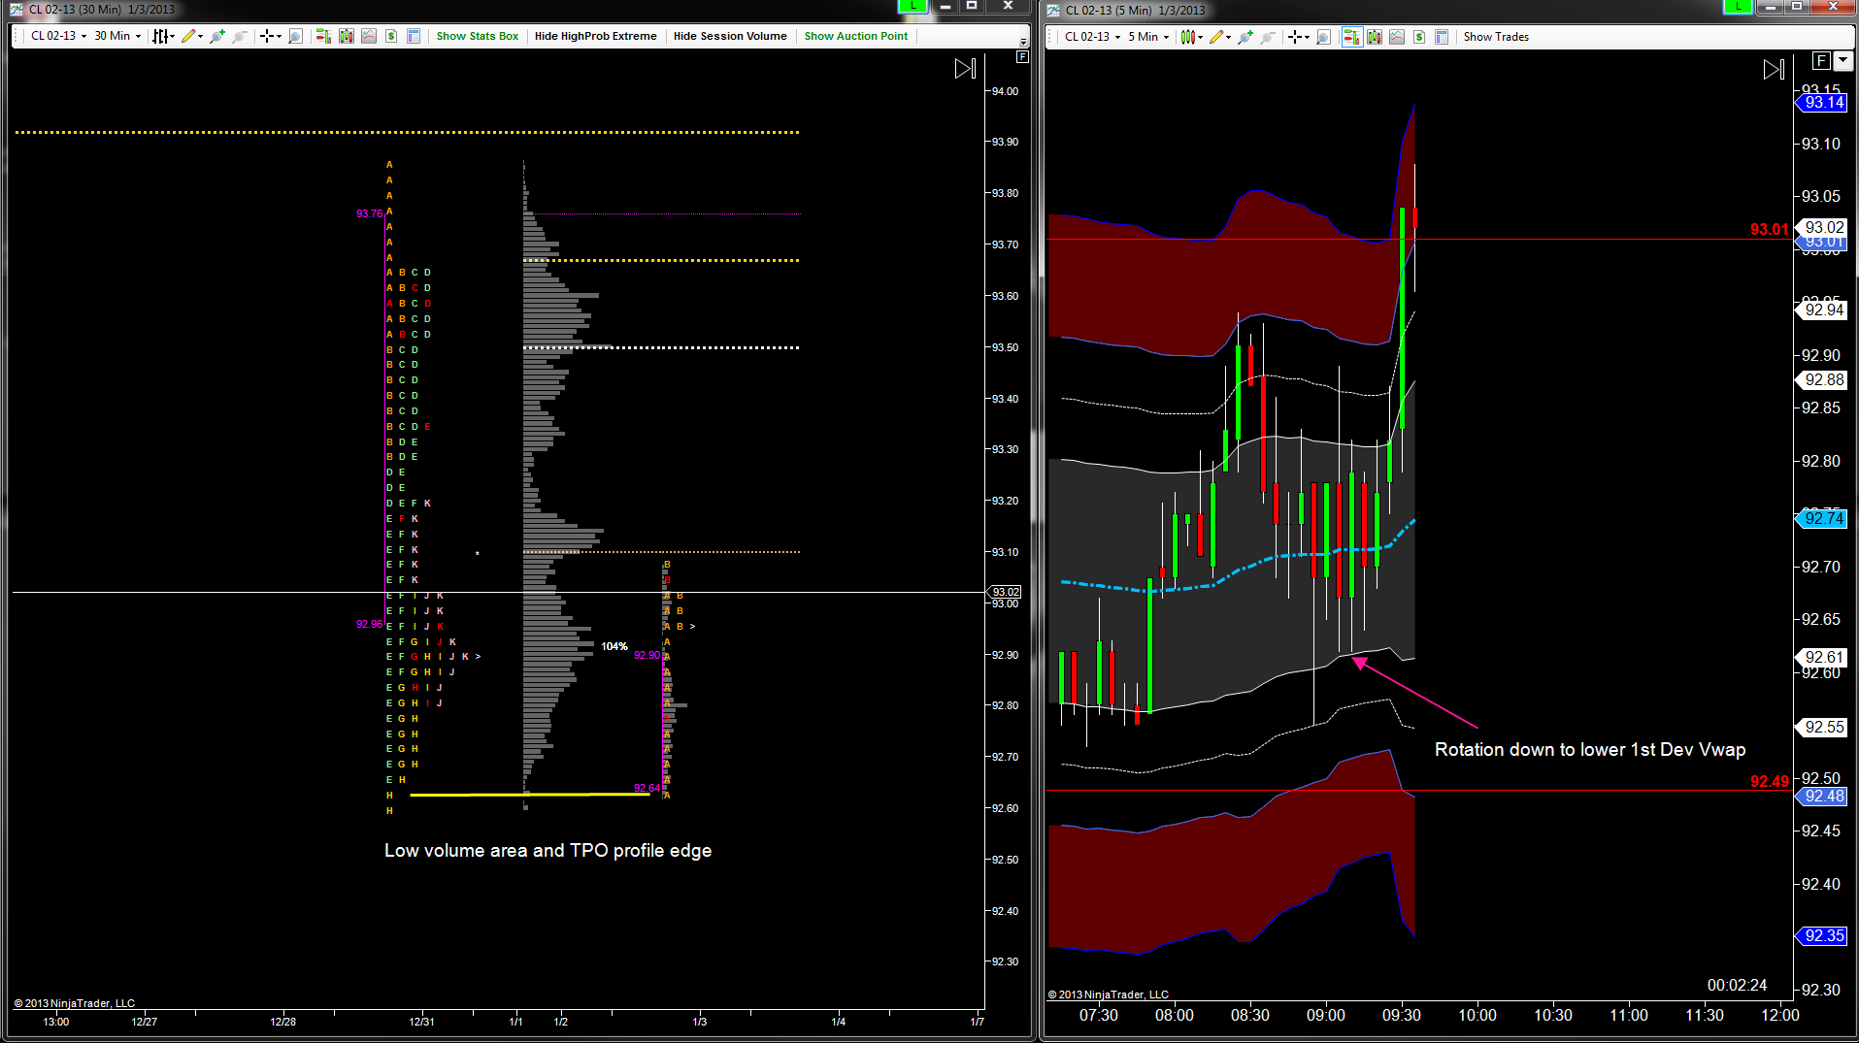Expand cursor type dropdown arrow in 5 Min chart
Image resolution: width=1859 pixels, height=1043 pixels.
[x=1307, y=38]
